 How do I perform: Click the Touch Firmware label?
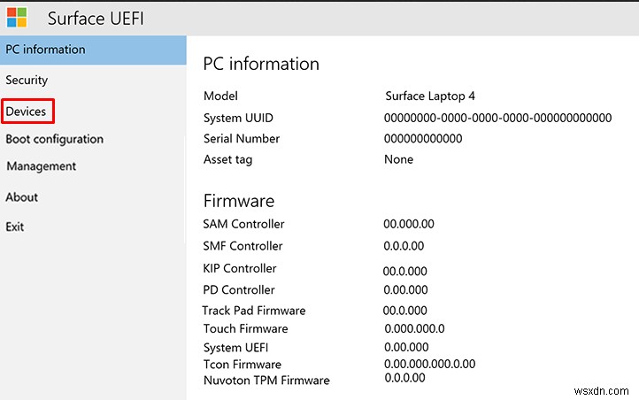point(246,328)
